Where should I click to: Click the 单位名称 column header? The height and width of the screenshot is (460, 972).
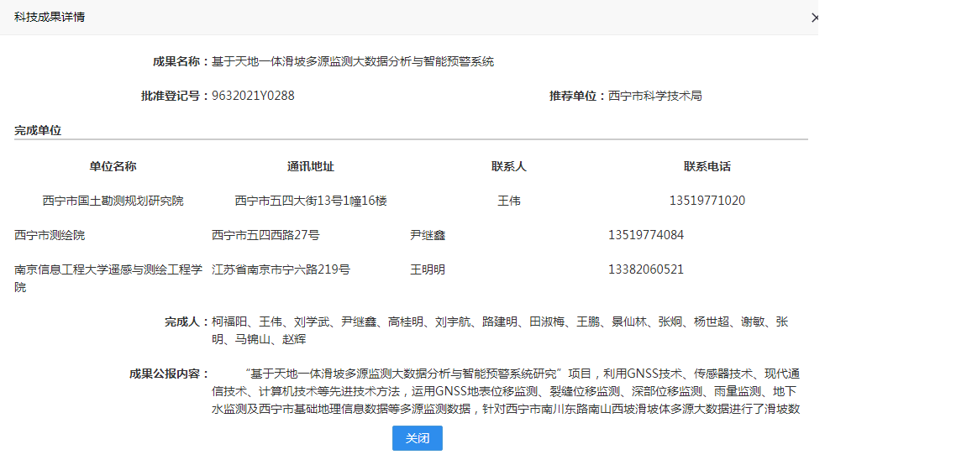tap(113, 166)
